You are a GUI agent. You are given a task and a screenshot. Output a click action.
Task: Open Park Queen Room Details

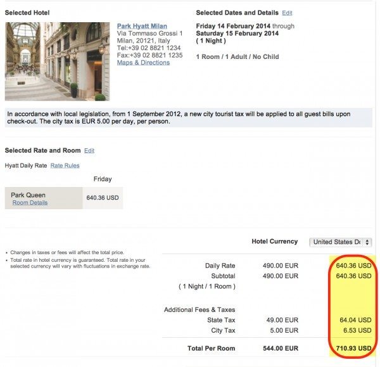tap(30, 203)
